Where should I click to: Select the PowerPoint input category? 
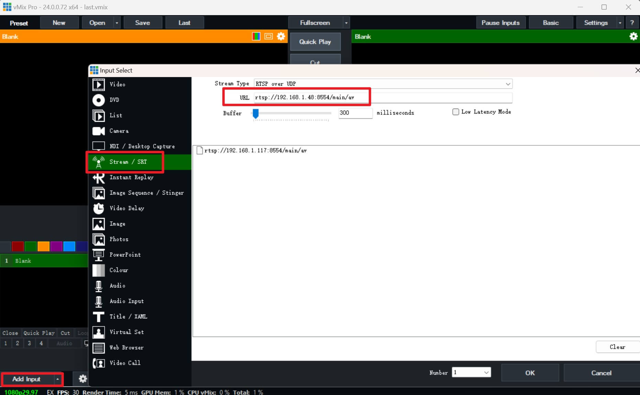125,255
